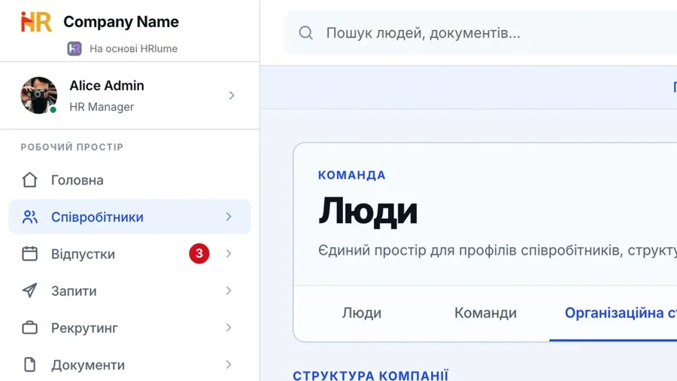This screenshot has height=381, width=677.
Task: Click the Співробітники people icon
Action: pyautogui.click(x=30, y=217)
